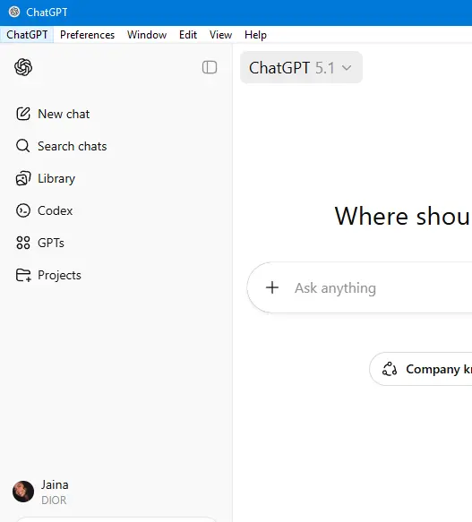
Task: Open the Help menu
Action: tap(255, 35)
